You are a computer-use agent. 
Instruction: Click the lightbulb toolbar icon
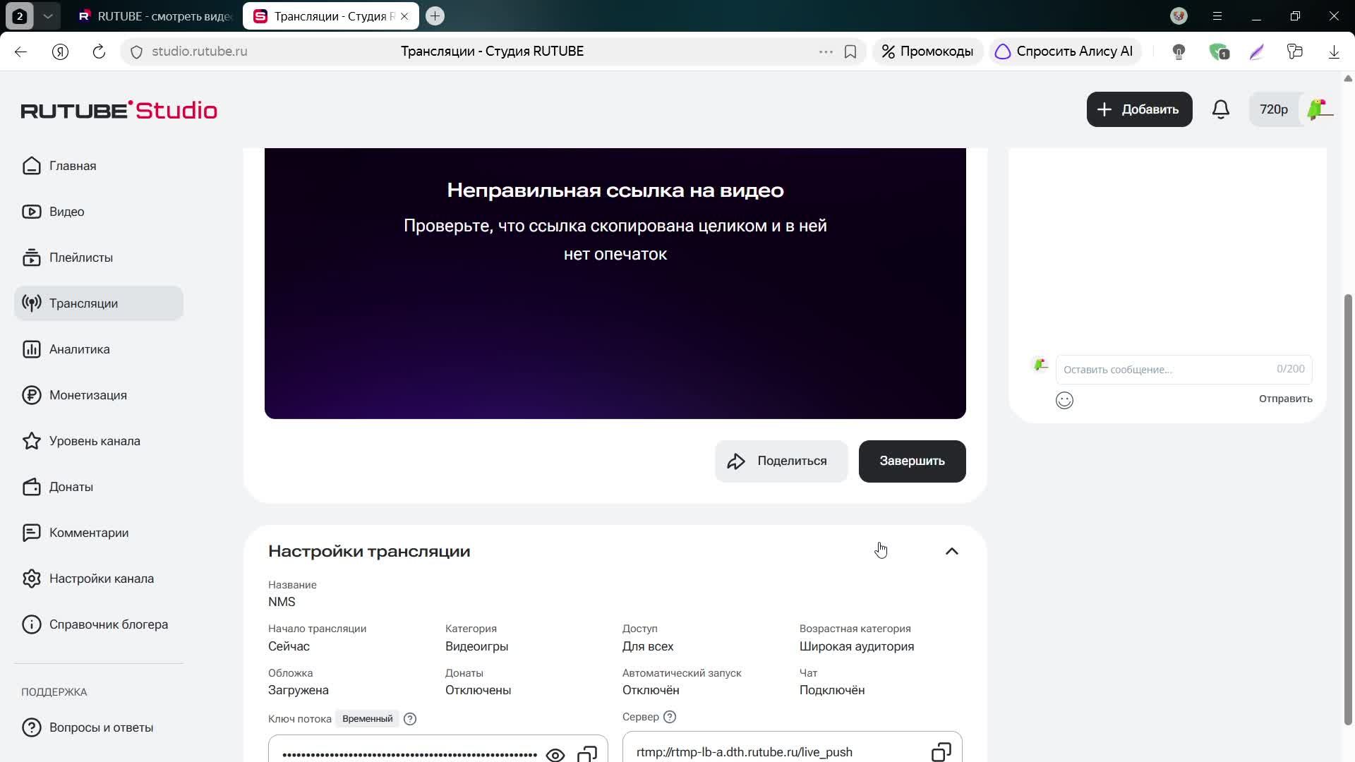1179,52
